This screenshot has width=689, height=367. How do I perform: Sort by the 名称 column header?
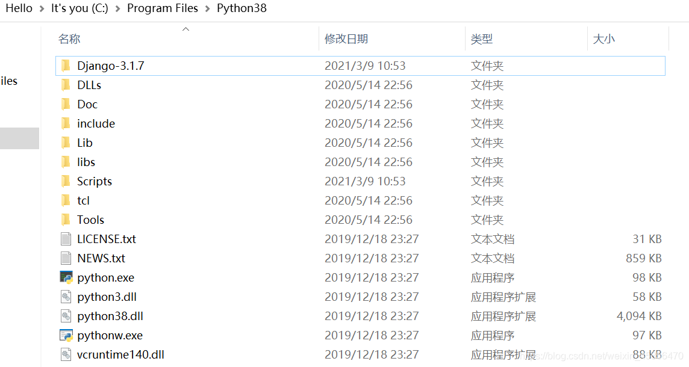69,39
